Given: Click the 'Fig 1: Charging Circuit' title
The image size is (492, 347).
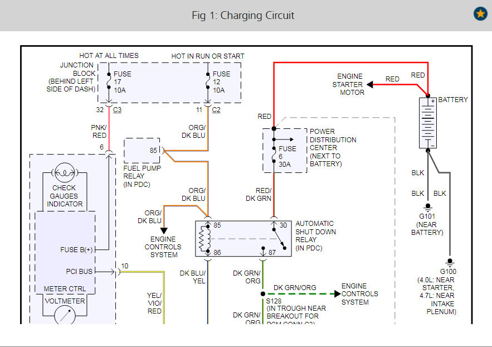Looking at the screenshot, I should 243,16.
